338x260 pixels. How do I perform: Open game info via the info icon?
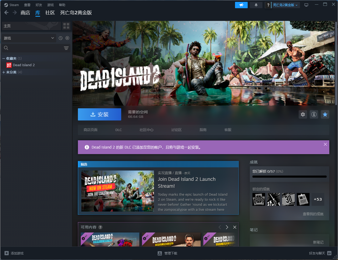[314, 114]
